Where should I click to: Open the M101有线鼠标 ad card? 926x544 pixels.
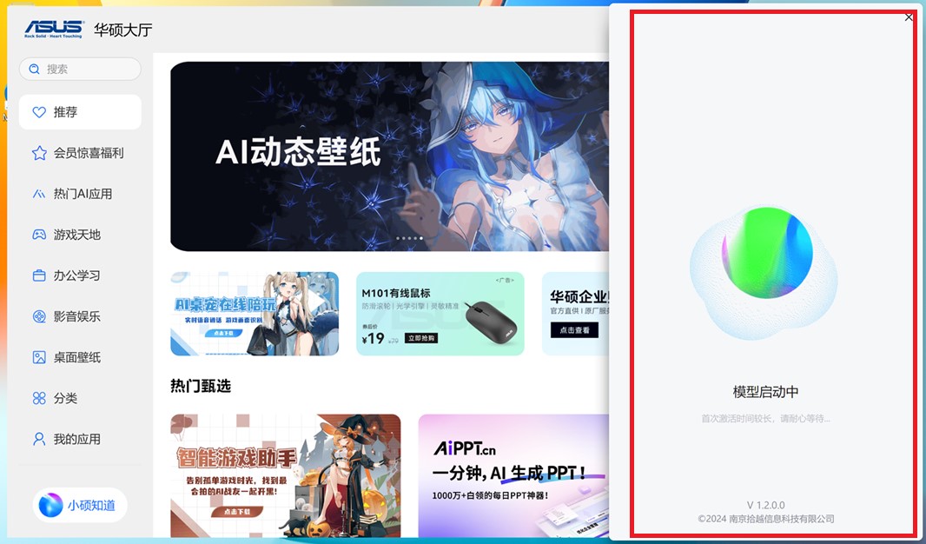pyautogui.click(x=440, y=314)
